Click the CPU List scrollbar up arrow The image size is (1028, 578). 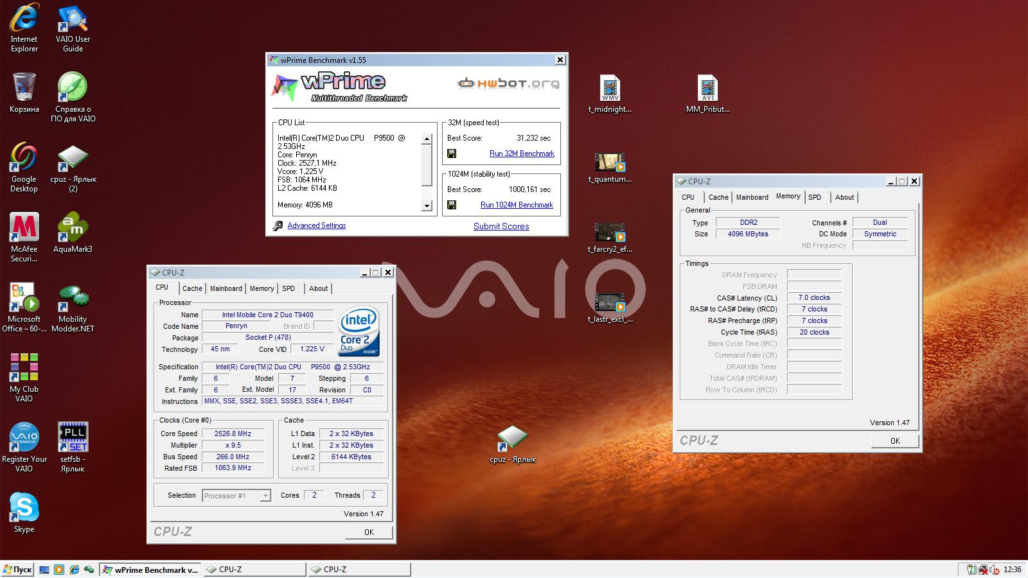pyautogui.click(x=427, y=139)
